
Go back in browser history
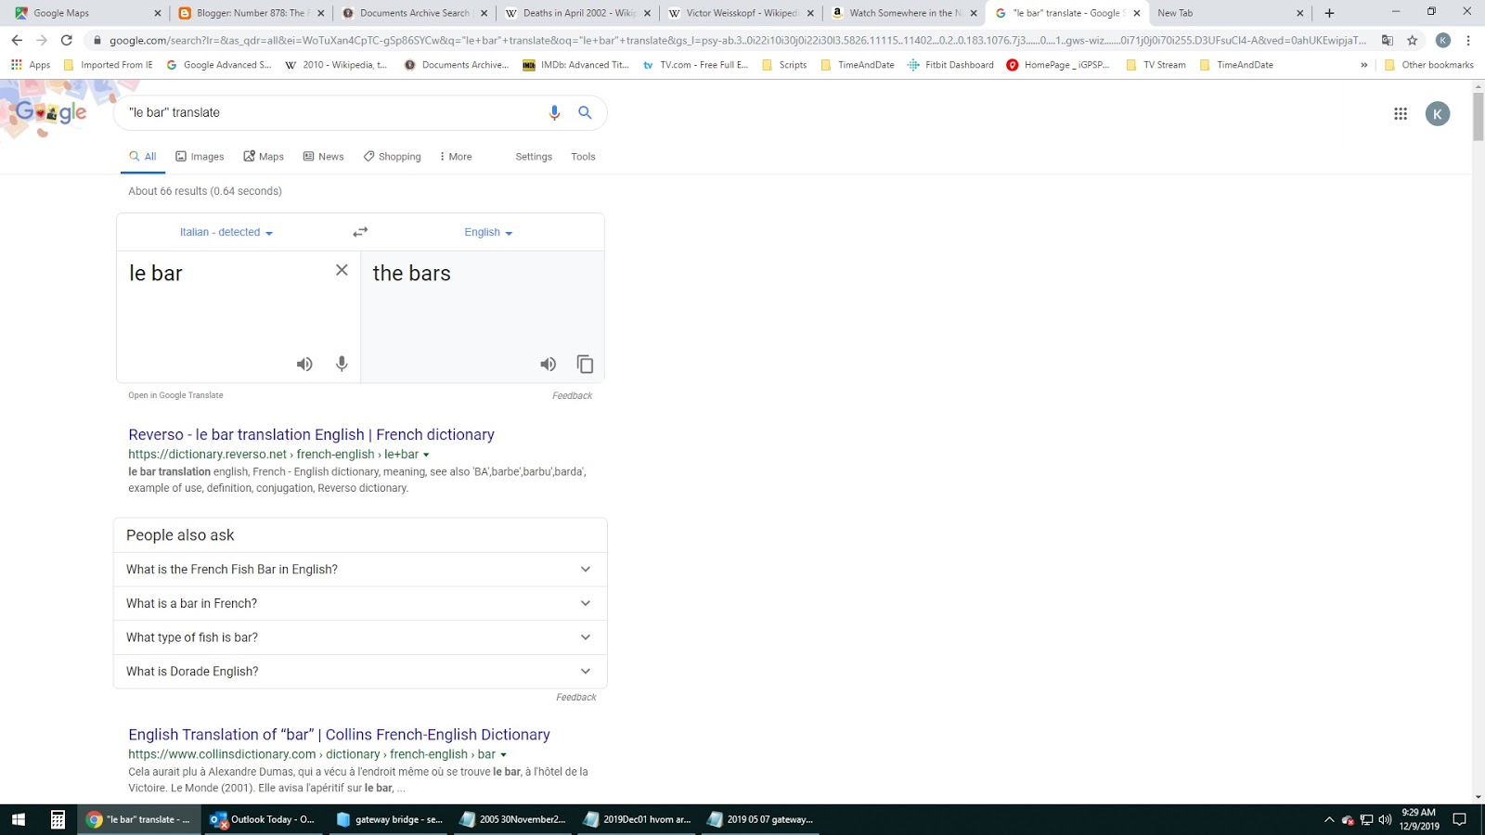17,40
